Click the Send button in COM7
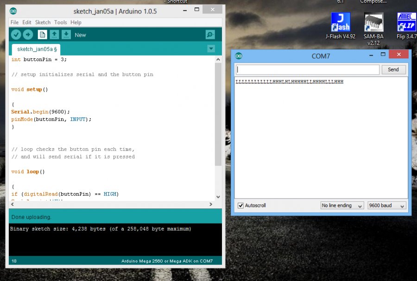This screenshot has height=281, width=417. tap(393, 69)
